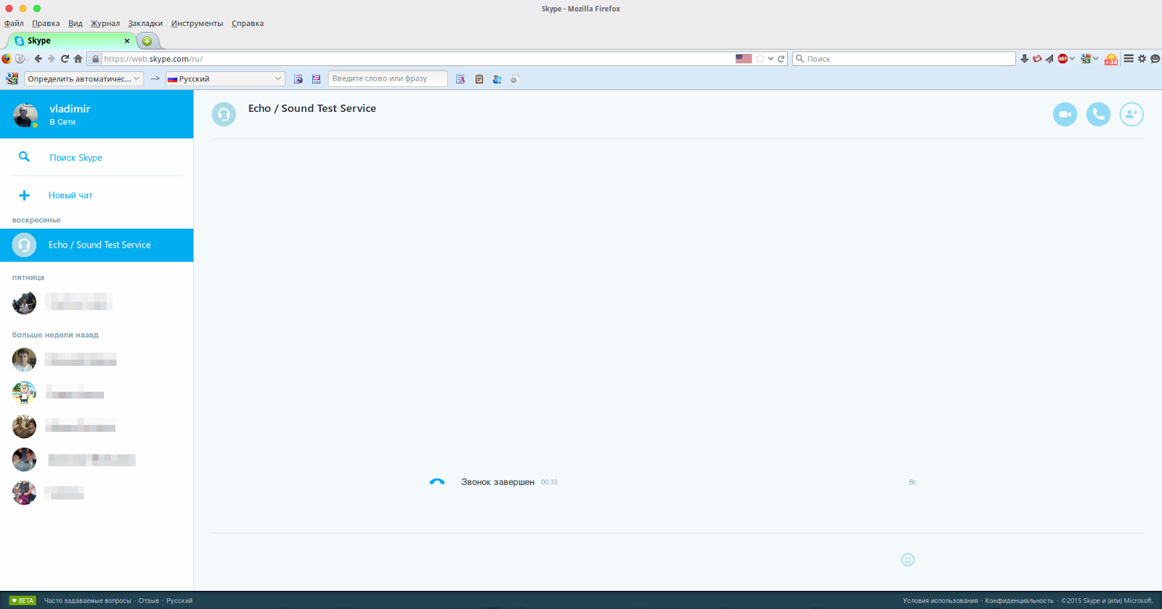Click the green BETA badge
Screen dimensions: 1162x609
pyautogui.click(x=23, y=600)
